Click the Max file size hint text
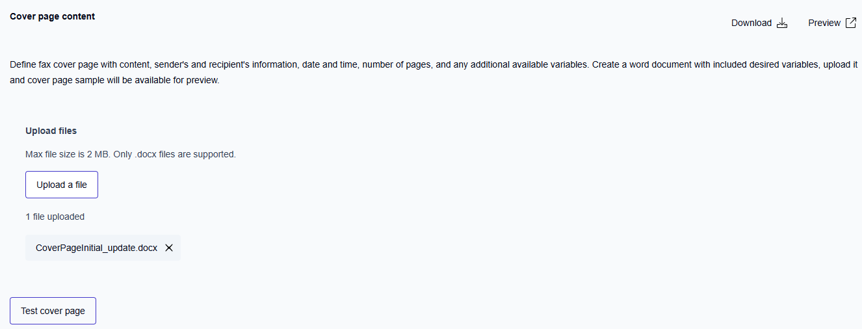The image size is (862, 329). (130, 155)
